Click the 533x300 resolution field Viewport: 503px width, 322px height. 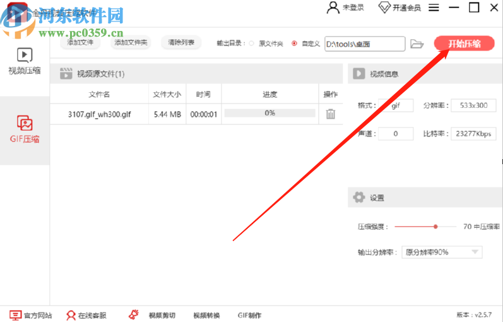pos(473,105)
